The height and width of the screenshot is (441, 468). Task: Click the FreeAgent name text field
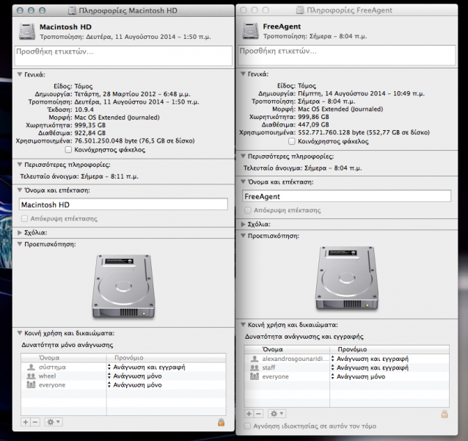(x=346, y=196)
